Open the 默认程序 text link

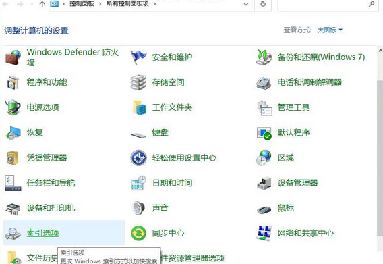tap(293, 132)
